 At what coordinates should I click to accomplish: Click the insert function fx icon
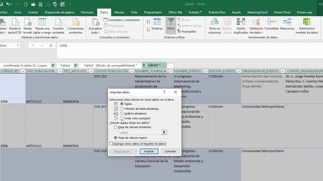[x=51, y=46]
